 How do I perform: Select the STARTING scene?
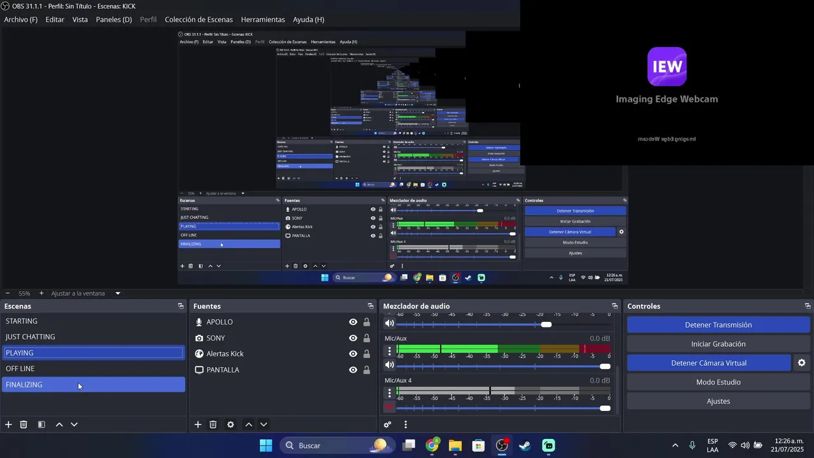(x=93, y=321)
